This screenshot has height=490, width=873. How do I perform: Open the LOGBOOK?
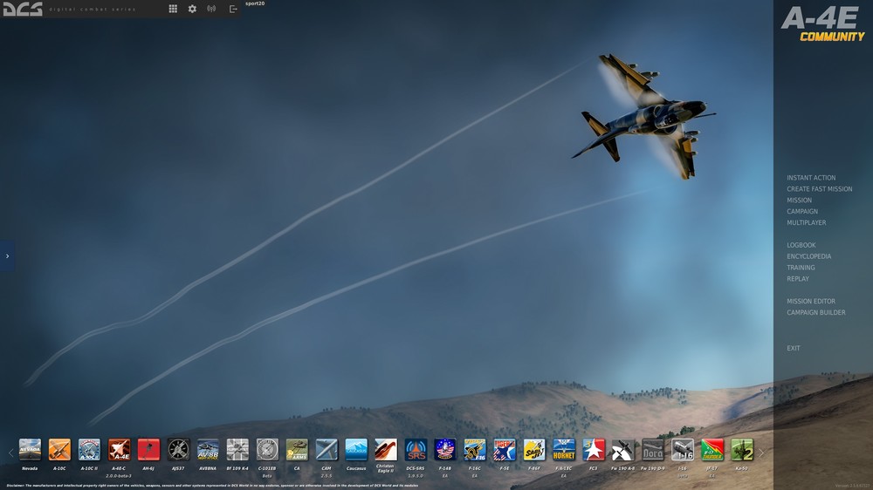(801, 245)
